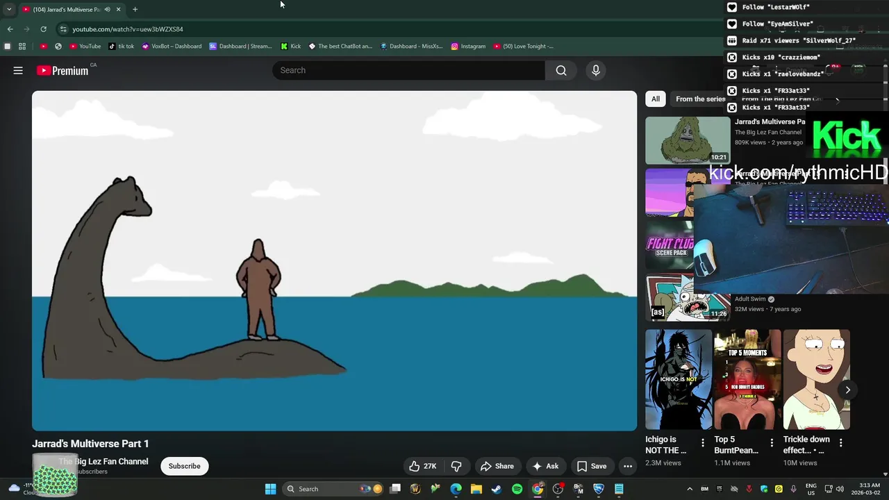Open options menu for Trickle down short

[x=840, y=442]
